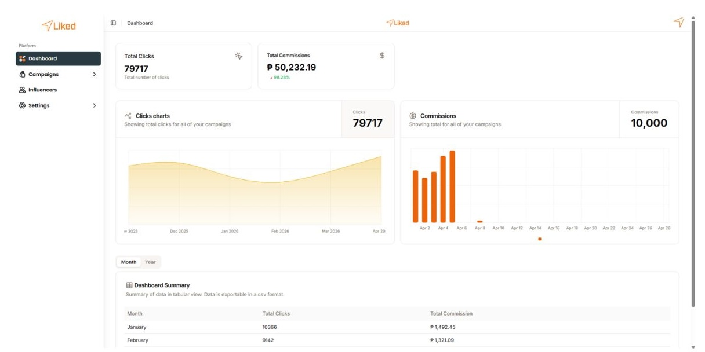Click the tallest orange commissions bar
This screenshot has height=352, width=705.
(452, 186)
